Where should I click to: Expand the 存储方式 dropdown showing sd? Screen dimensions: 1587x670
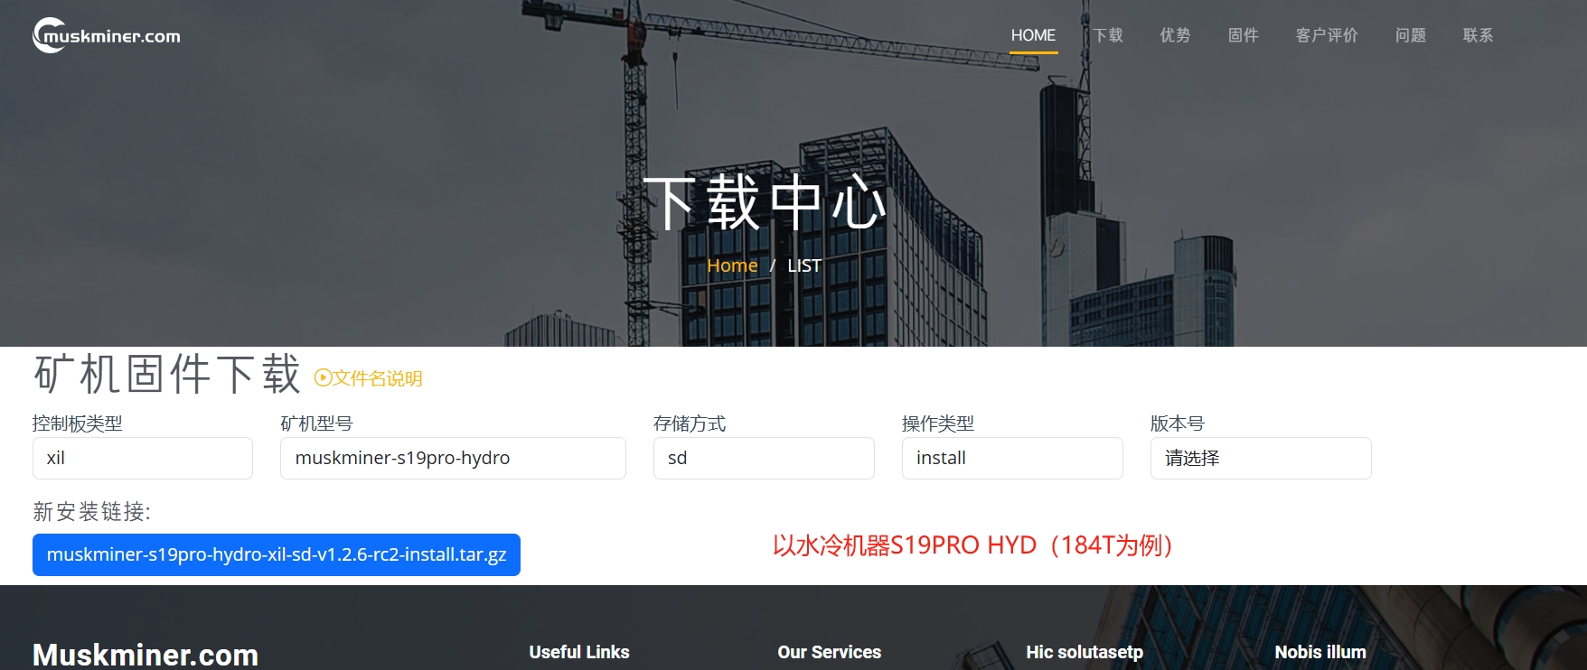coord(764,458)
